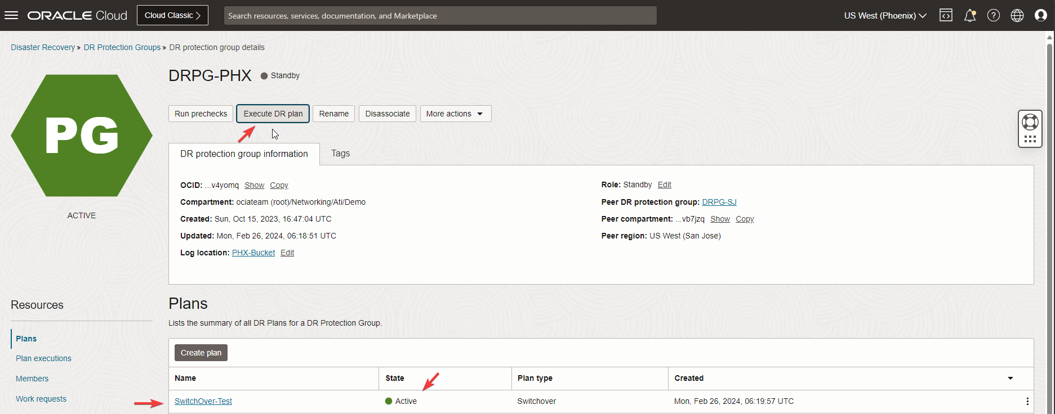Click Create plan button
The height and width of the screenshot is (414, 1055).
[201, 353]
